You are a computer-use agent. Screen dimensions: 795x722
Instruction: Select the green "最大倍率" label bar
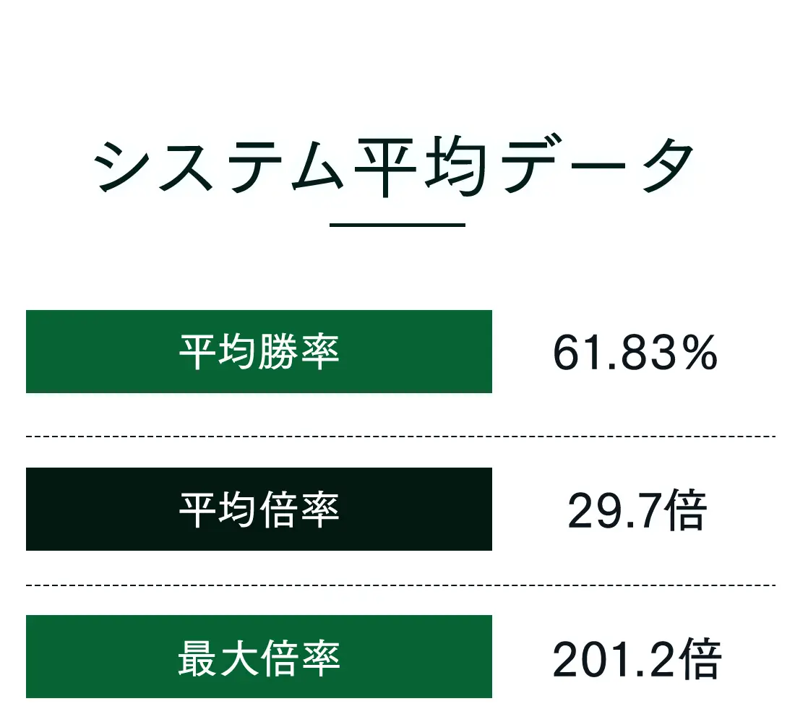click(259, 657)
